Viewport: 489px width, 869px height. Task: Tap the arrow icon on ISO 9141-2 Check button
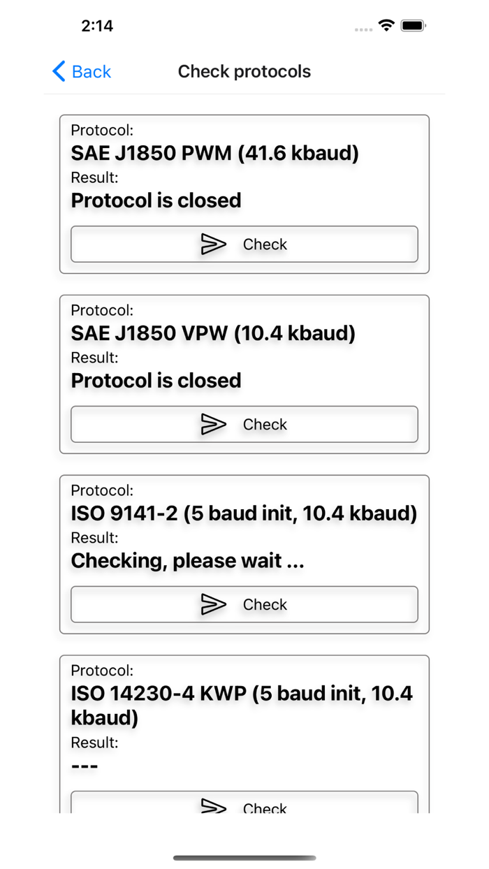click(214, 604)
